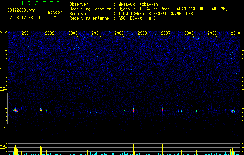Viewport: 244px width, 155px height.
Task: Click the 1.1 frequency axis label
Action: point(3,50)
